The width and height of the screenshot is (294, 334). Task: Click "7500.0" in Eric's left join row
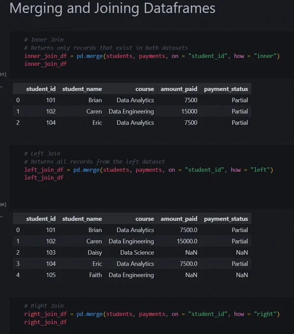tap(188, 264)
